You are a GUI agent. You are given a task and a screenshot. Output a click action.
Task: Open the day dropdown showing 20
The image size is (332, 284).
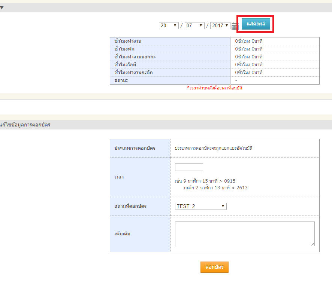click(169, 25)
